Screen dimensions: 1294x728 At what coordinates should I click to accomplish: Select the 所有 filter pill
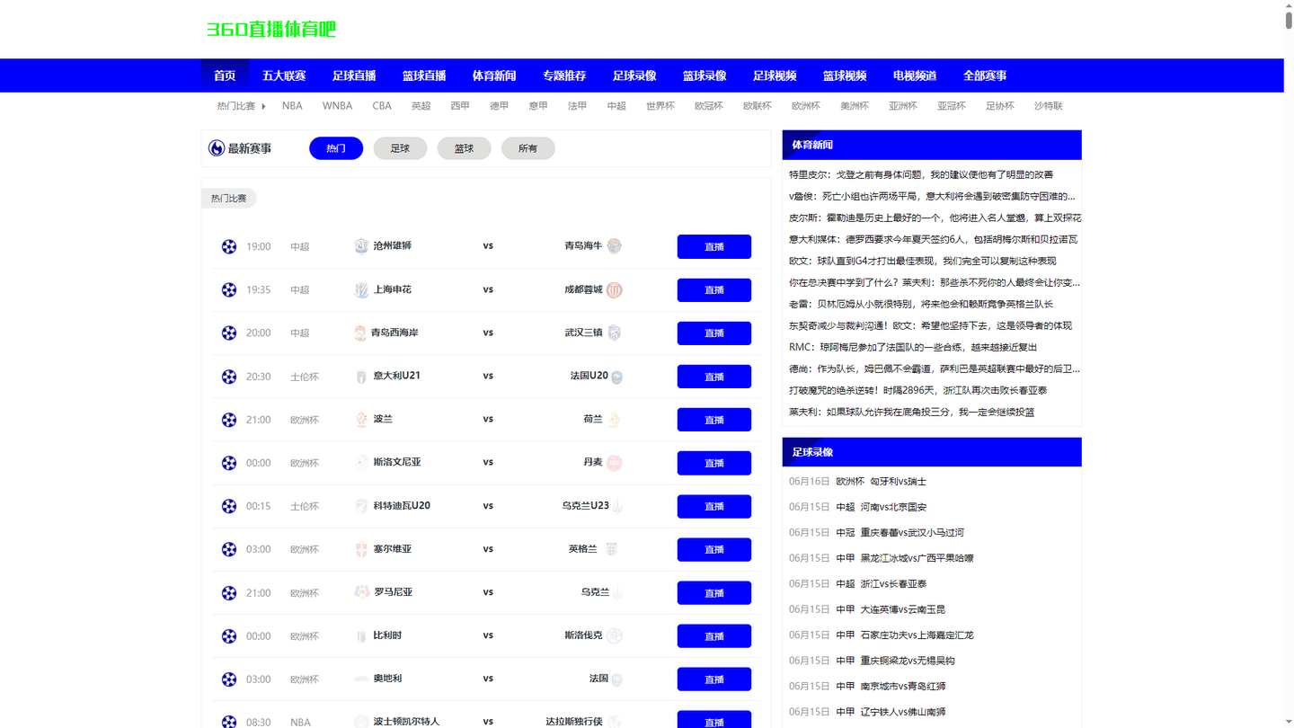point(527,148)
